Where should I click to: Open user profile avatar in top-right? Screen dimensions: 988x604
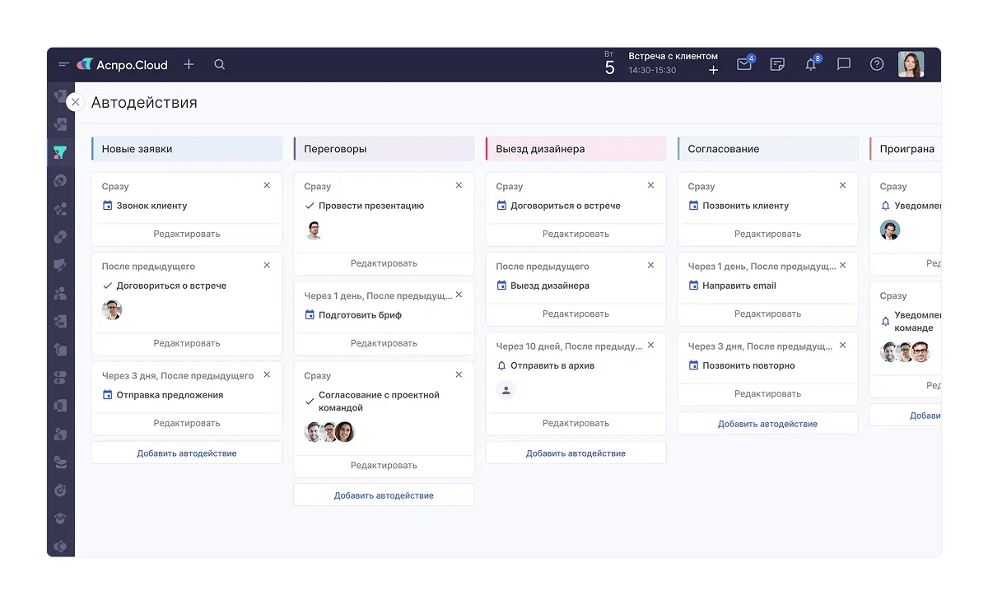[911, 64]
